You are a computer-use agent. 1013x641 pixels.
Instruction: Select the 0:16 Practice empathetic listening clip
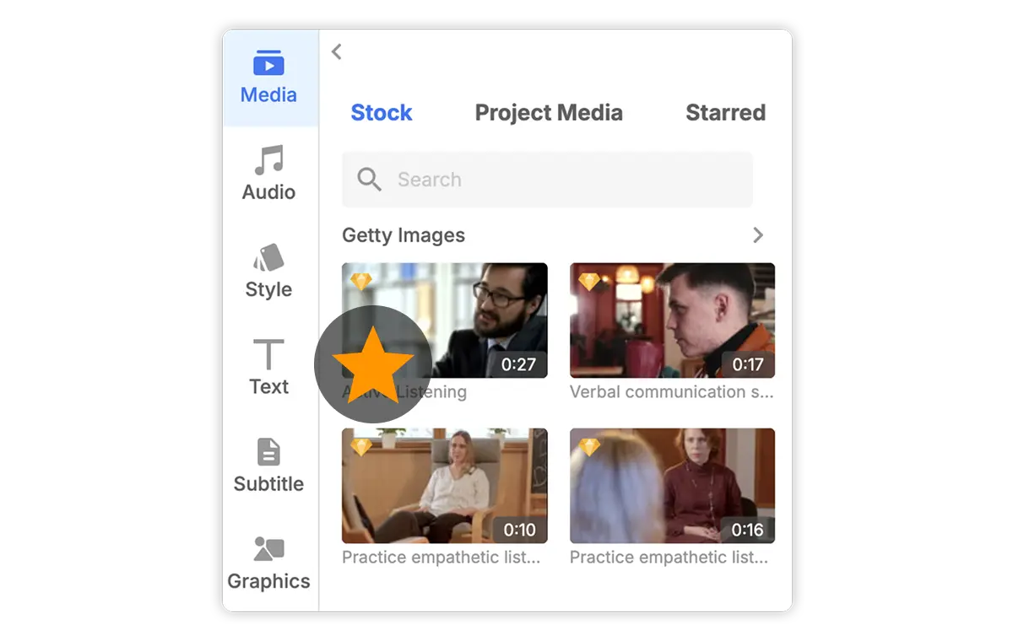pyautogui.click(x=672, y=485)
